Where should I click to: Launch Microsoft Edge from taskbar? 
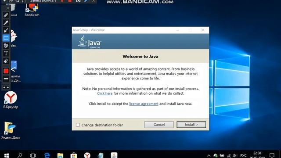[47, 155]
